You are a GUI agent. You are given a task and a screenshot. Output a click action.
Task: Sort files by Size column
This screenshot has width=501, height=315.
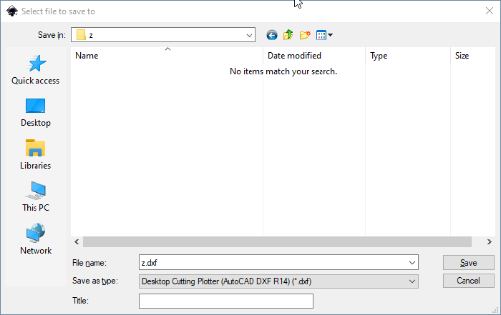coord(473,56)
